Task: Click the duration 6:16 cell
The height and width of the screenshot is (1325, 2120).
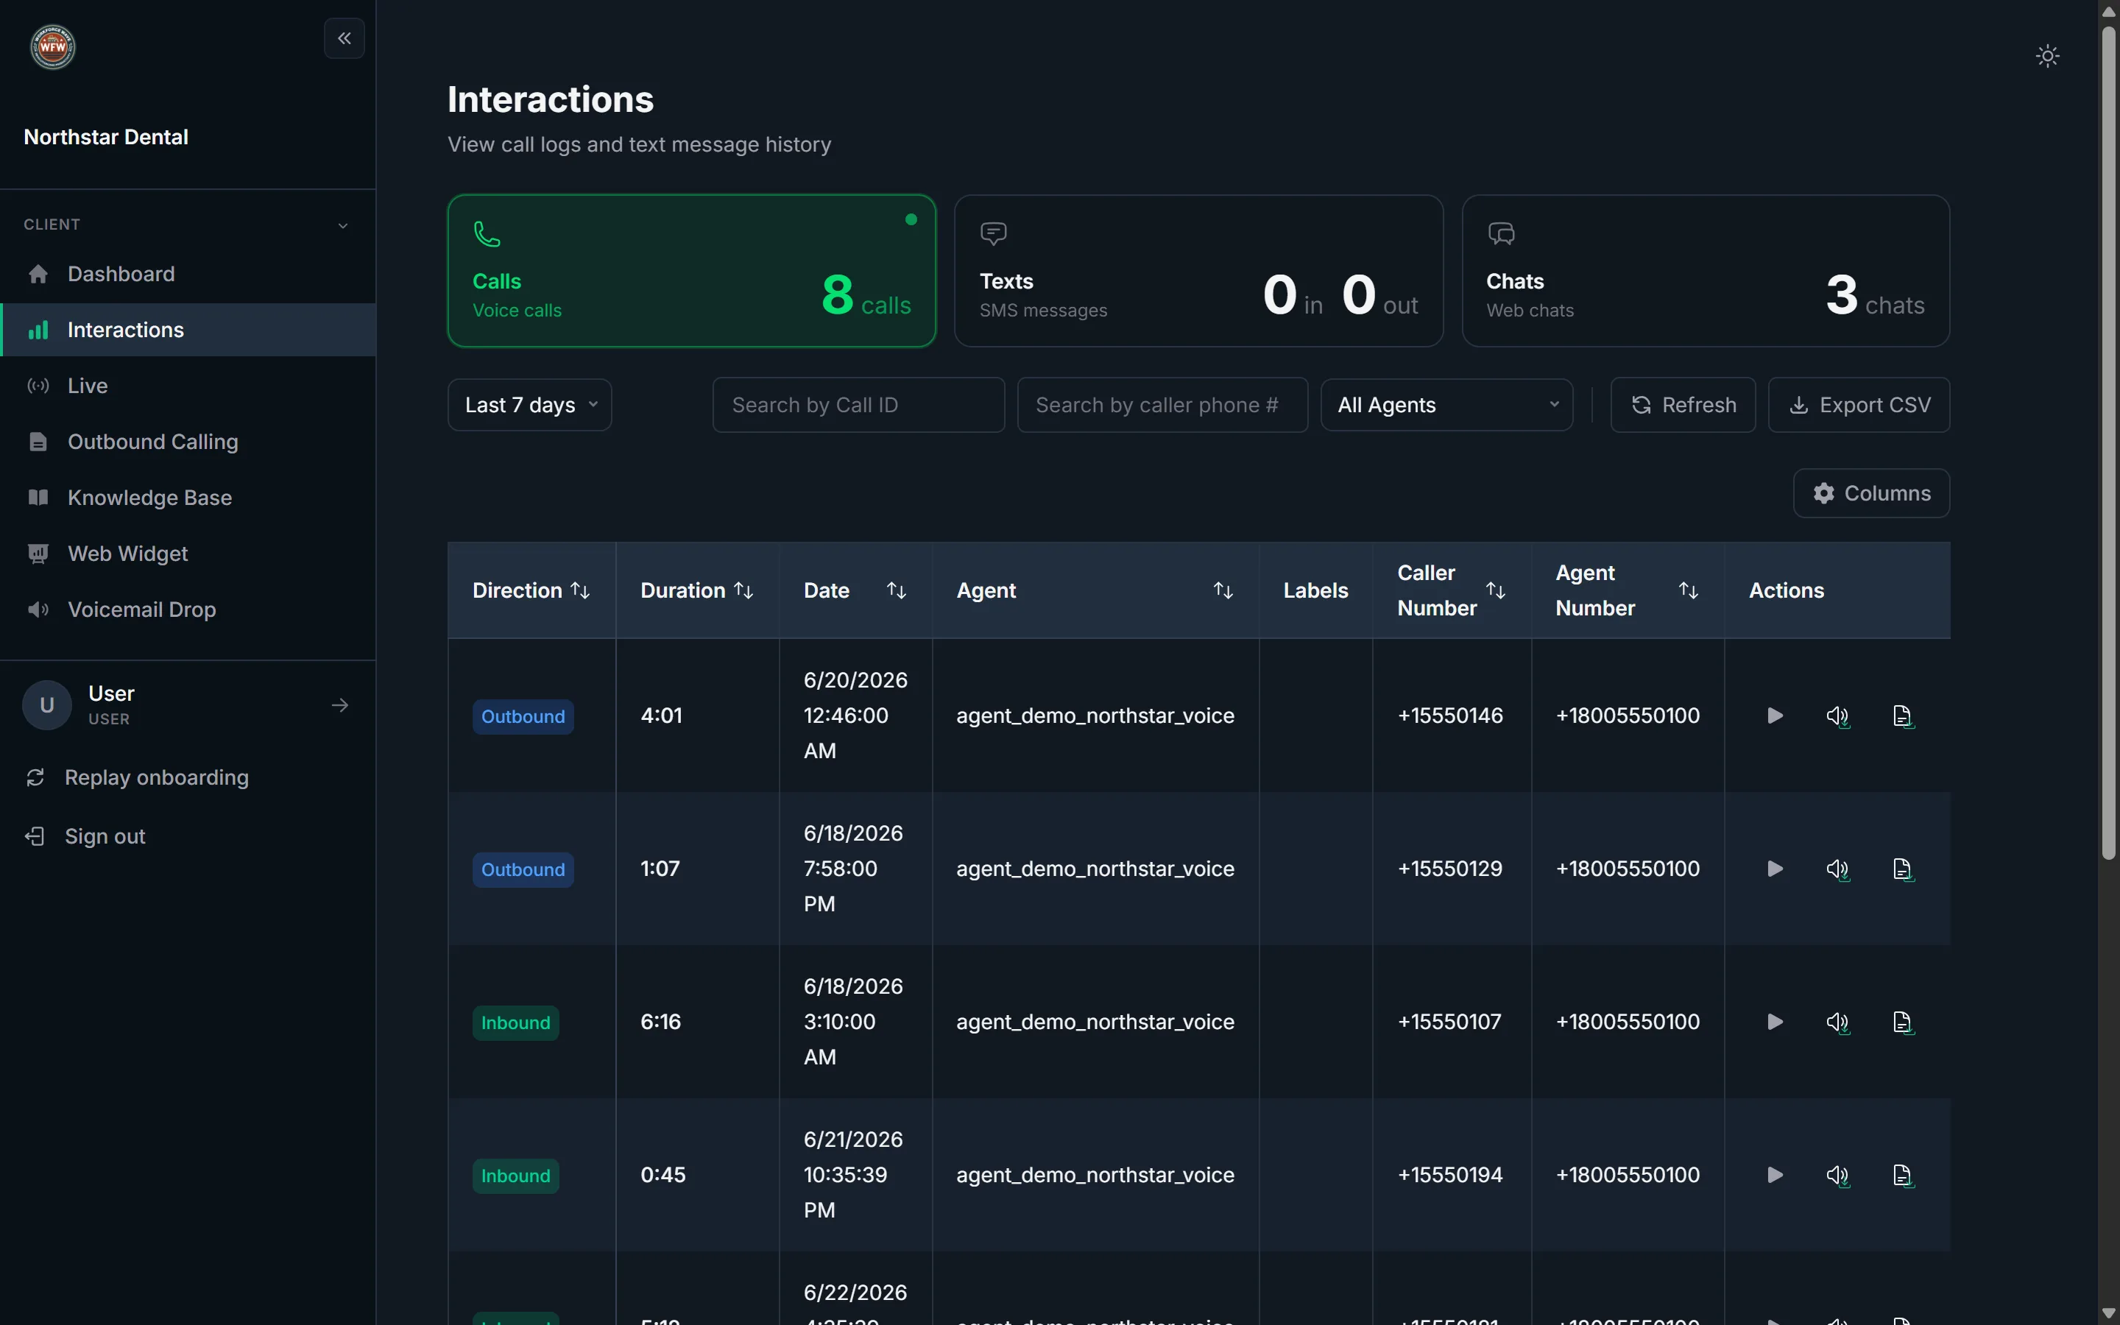Action: (660, 1022)
